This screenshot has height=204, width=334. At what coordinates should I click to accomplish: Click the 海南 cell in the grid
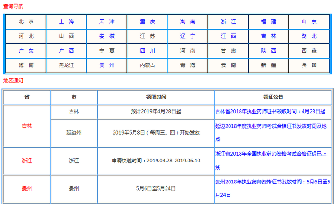click(x=26, y=65)
